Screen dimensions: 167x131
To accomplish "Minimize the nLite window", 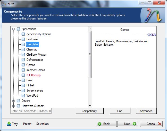I will coord(143,3).
